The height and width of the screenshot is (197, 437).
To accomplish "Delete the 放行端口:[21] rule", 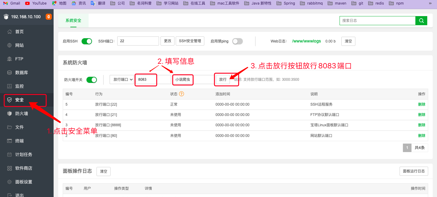I will click(422, 115).
